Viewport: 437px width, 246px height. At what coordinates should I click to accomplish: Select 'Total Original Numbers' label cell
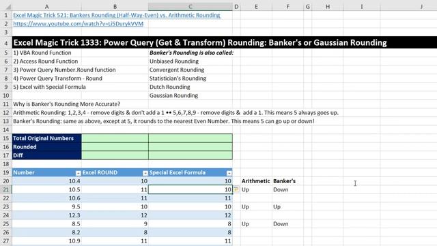47,138
